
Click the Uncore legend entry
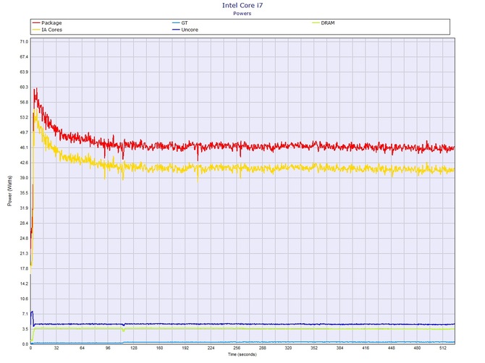[185, 30]
